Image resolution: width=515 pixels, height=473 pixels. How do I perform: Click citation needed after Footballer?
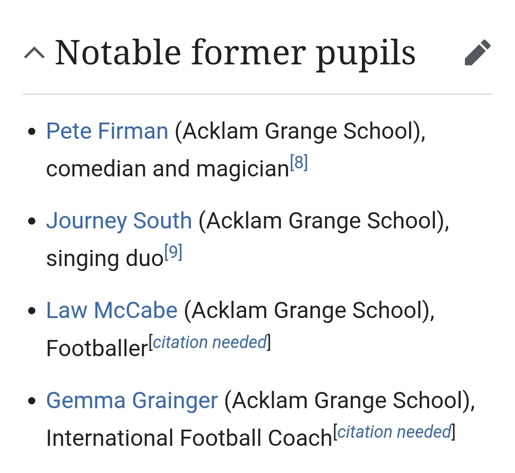tap(210, 342)
